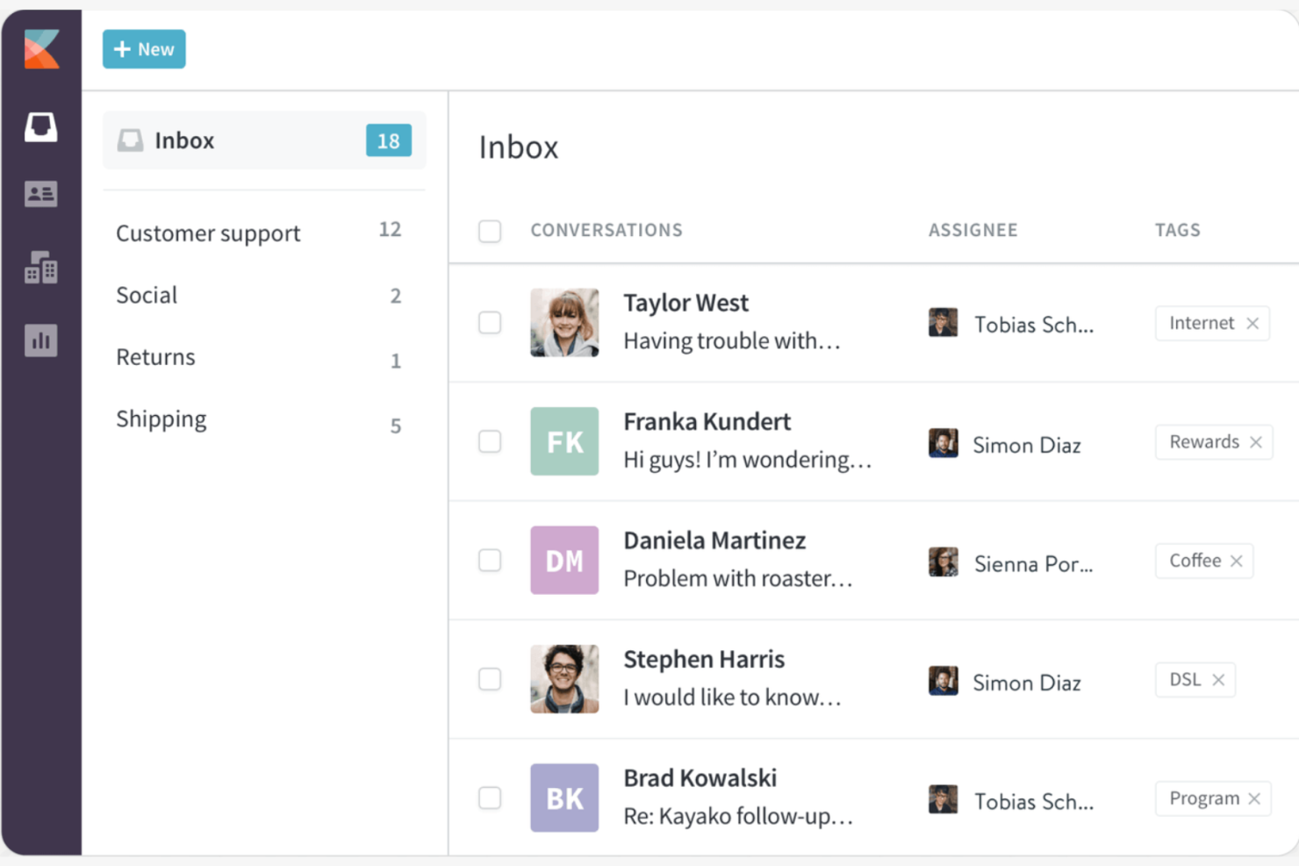Click the Kayako logo icon

tap(41, 49)
